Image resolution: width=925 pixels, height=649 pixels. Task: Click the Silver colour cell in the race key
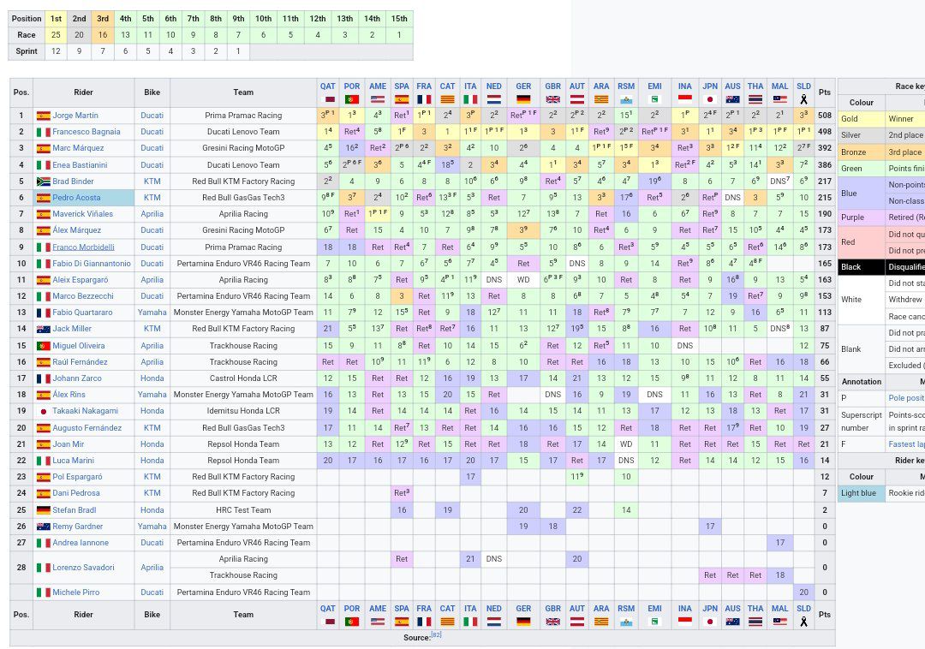pyautogui.click(x=862, y=135)
